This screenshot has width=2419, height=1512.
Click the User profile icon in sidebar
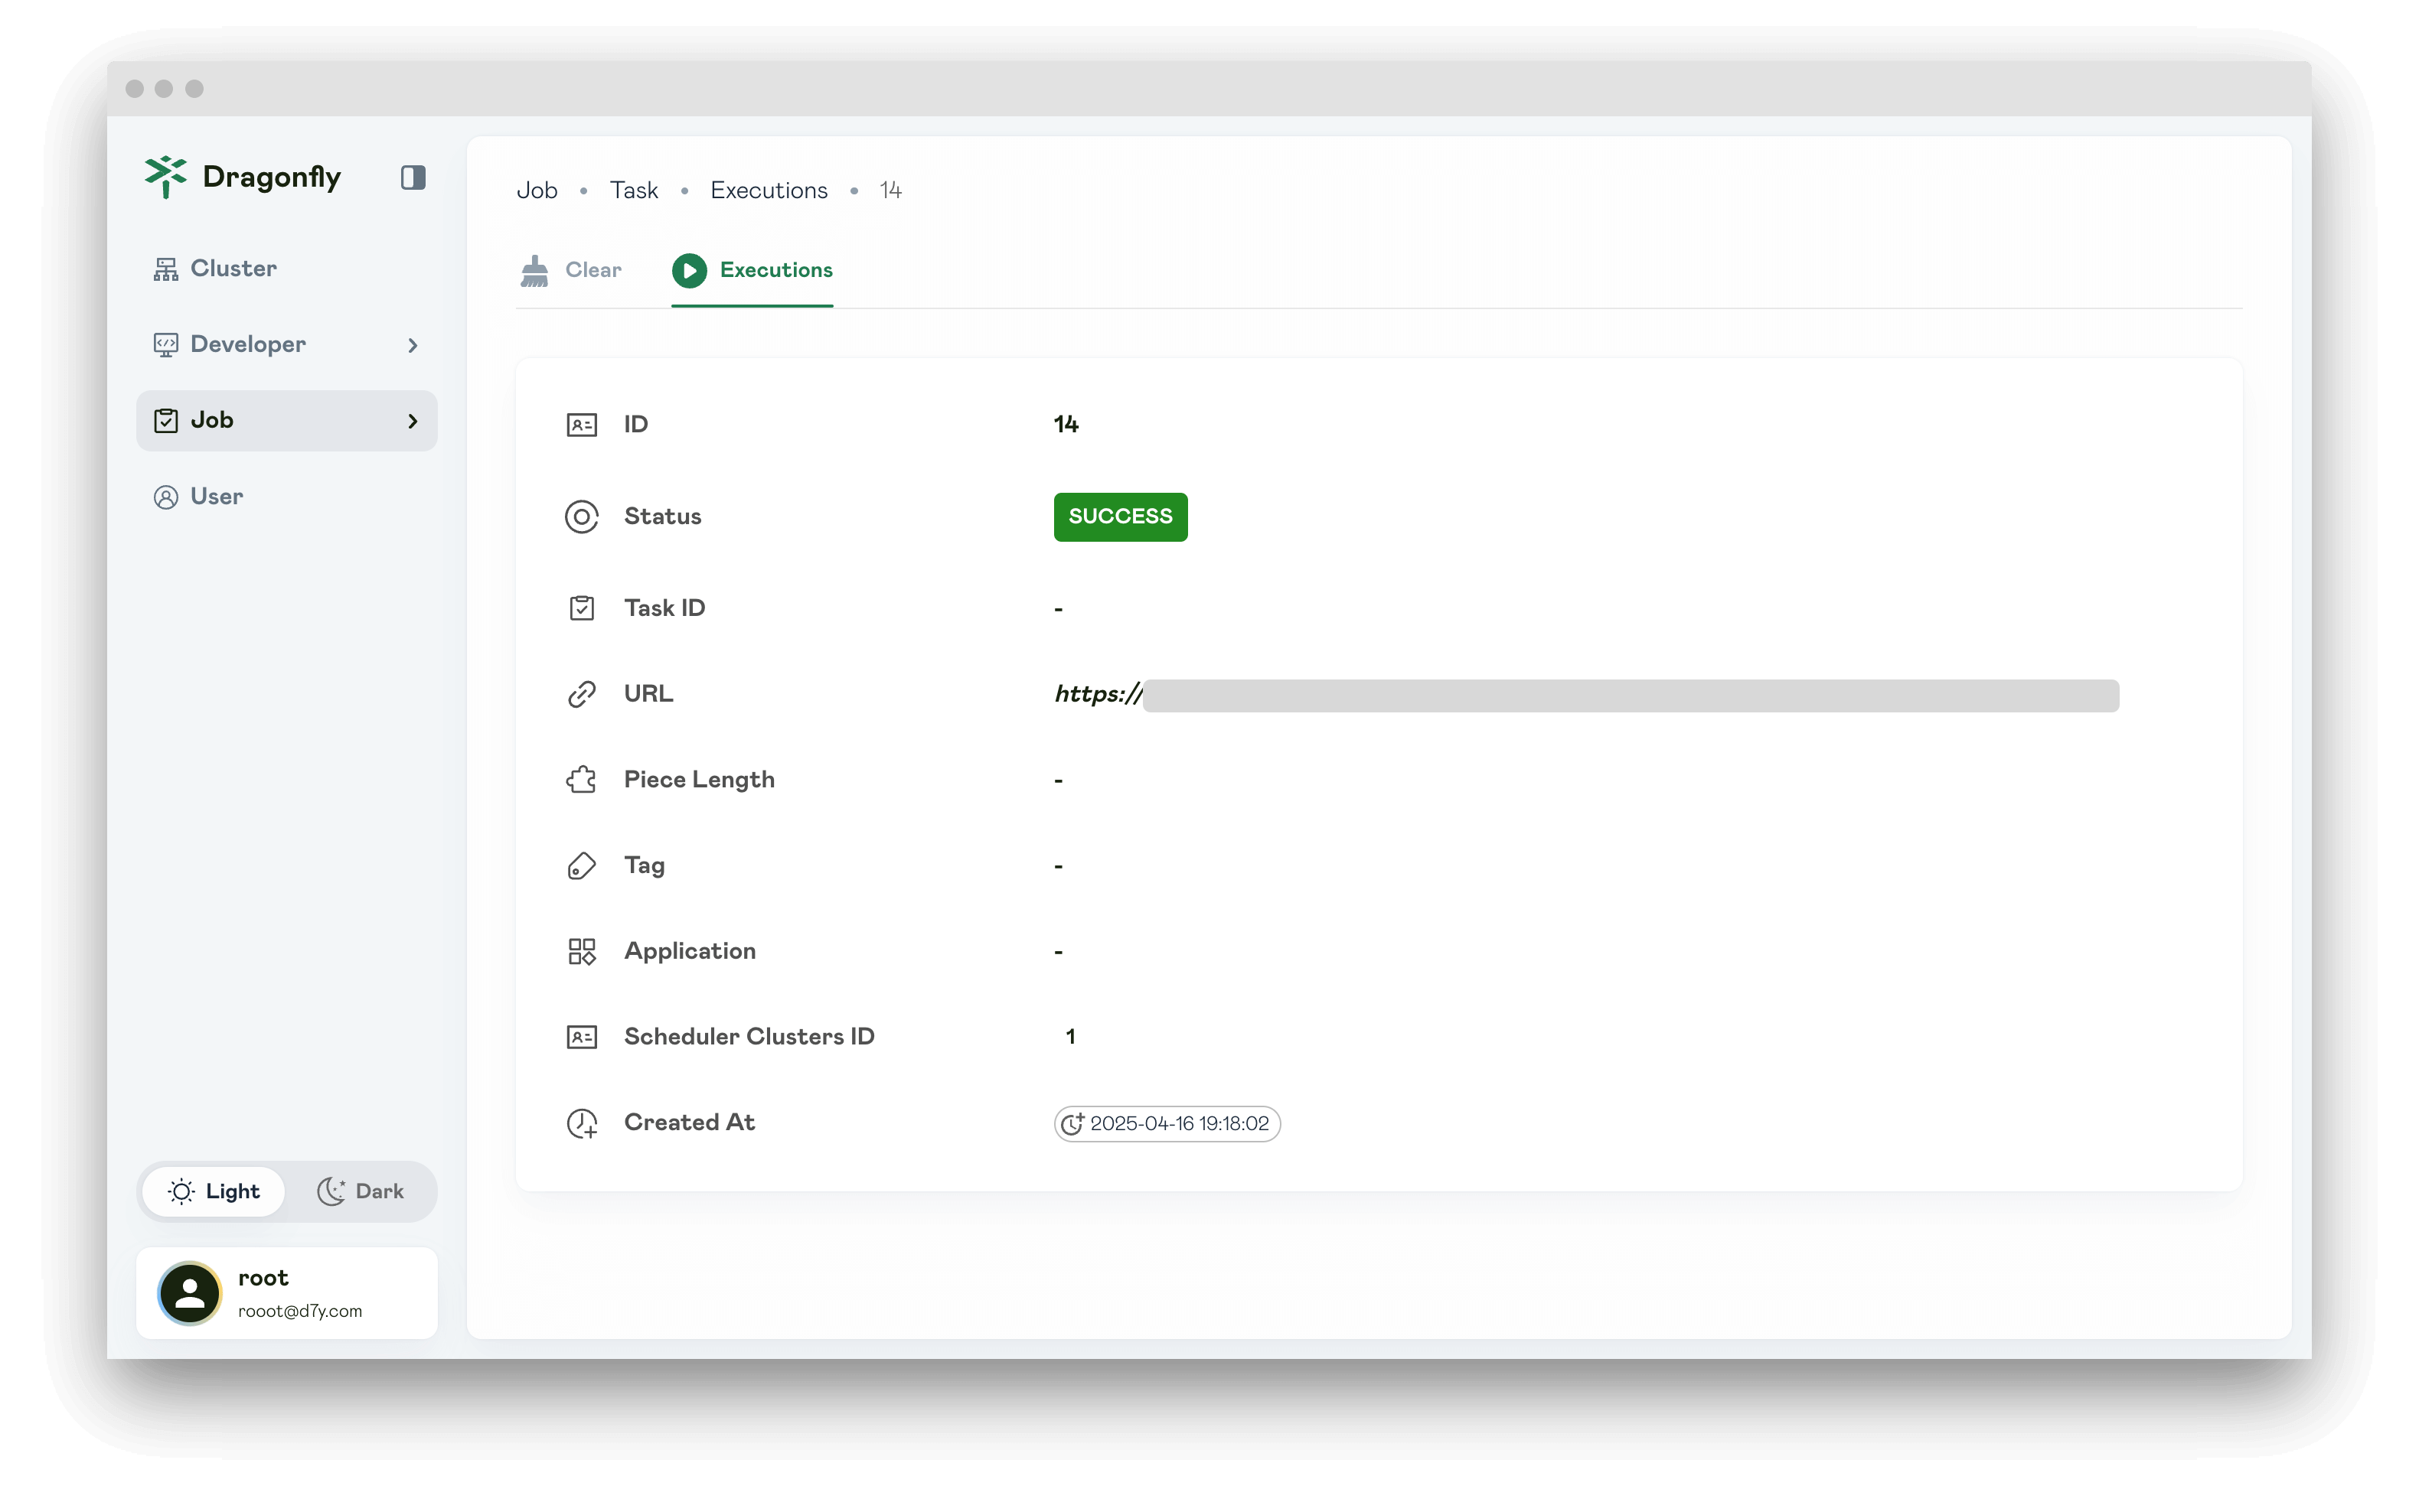[165, 497]
